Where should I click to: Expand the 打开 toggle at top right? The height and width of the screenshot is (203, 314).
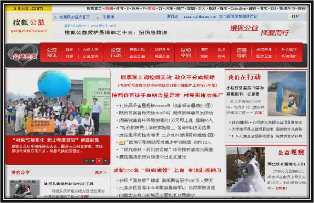click(x=294, y=16)
